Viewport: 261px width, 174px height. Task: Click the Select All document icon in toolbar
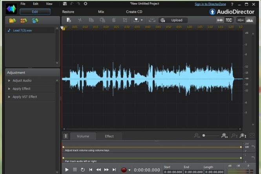tap(69, 20)
